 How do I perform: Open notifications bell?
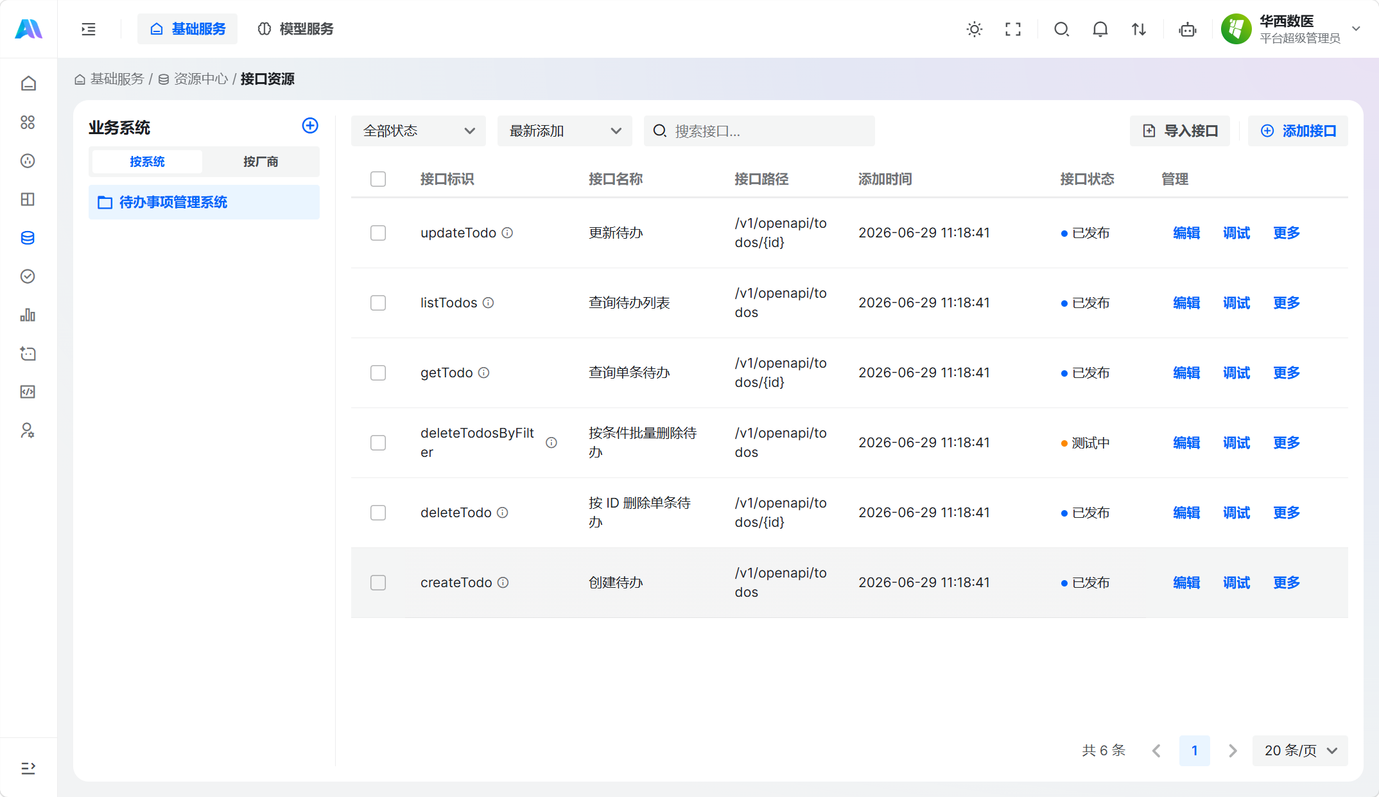1100,29
